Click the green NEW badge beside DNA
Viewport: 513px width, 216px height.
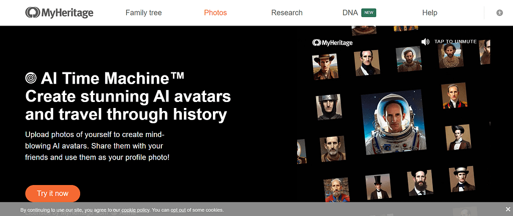point(369,12)
